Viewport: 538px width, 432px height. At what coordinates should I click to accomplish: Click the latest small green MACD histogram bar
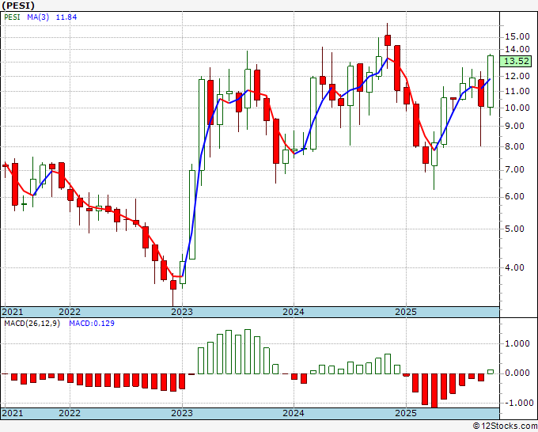(491, 371)
